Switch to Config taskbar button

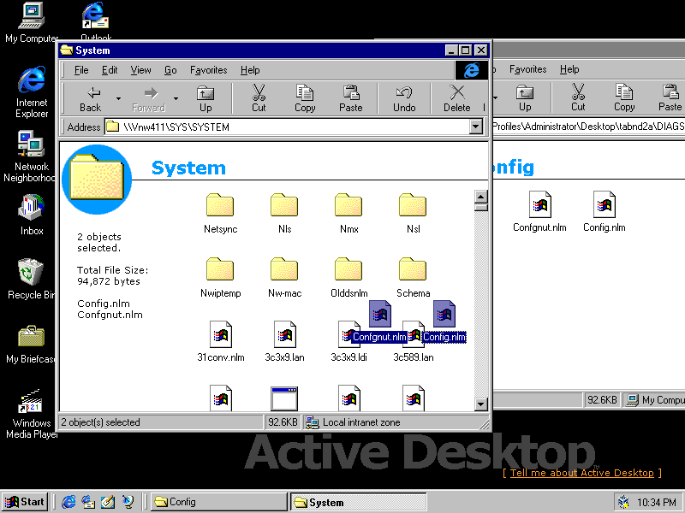pos(219,502)
